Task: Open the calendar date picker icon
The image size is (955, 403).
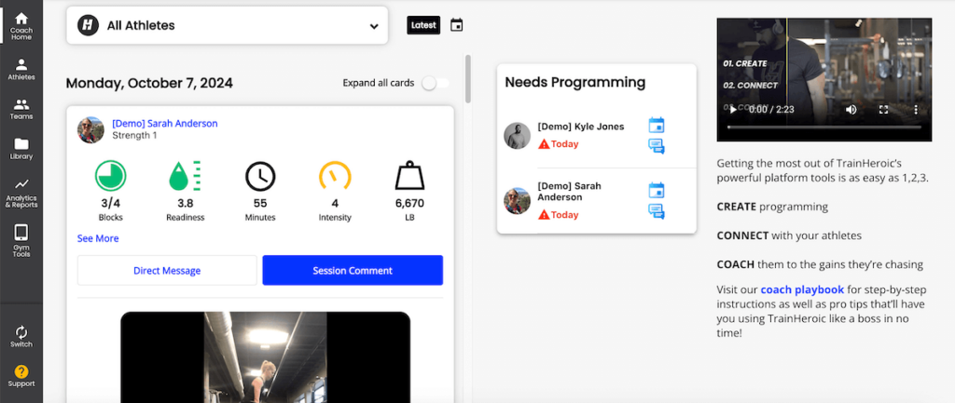Action: [x=456, y=25]
